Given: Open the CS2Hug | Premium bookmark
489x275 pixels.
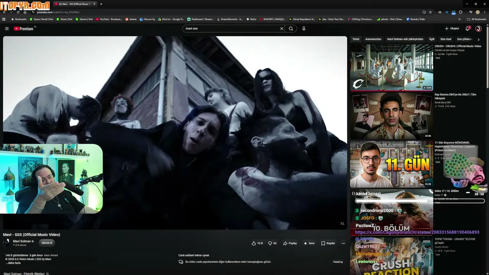Looking at the screenshot, I should pos(360,19).
